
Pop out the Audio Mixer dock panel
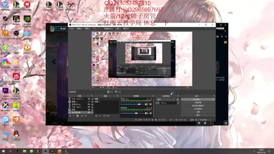pyautogui.click(x=153, y=96)
